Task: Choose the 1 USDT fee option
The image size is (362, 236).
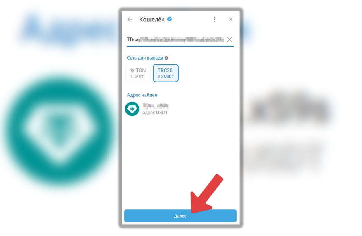Action: (x=137, y=77)
